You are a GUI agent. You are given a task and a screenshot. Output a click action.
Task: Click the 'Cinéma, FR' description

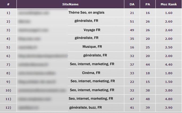pos(91,73)
